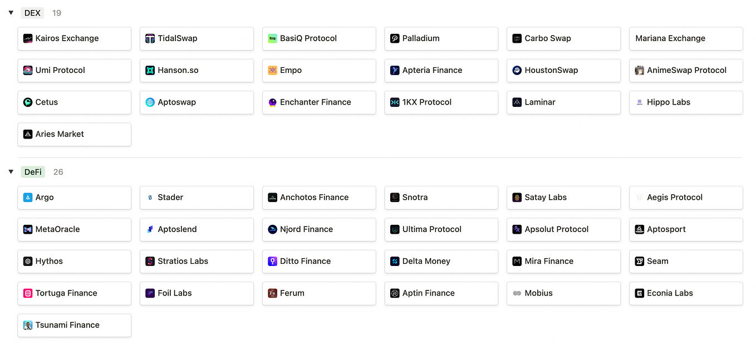Click the DEX category label
The image size is (756, 345).
pyautogui.click(x=32, y=12)
